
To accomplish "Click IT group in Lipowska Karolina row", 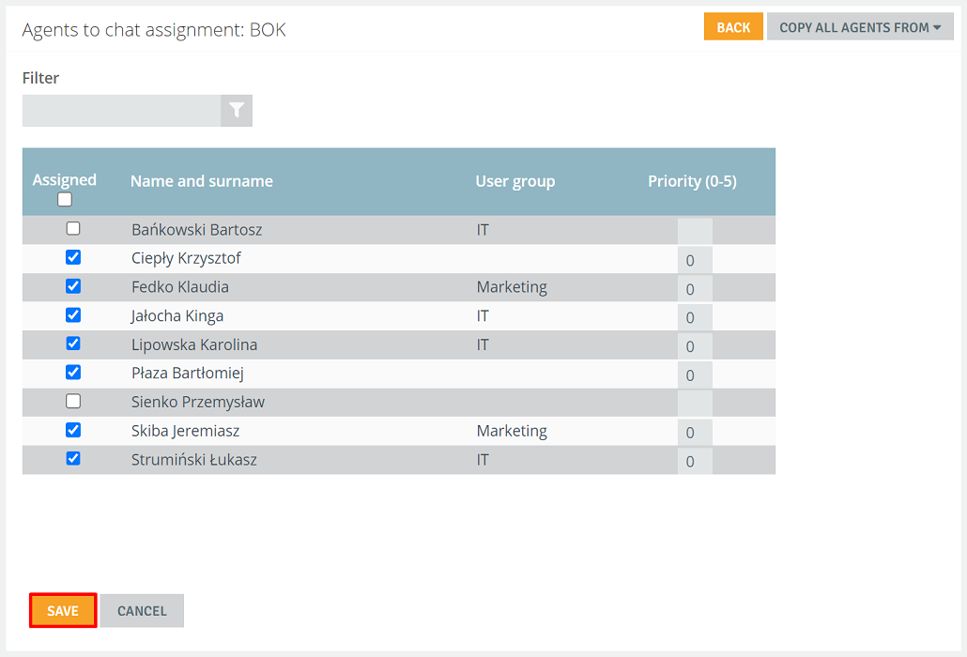I will (x=483, y=344).
